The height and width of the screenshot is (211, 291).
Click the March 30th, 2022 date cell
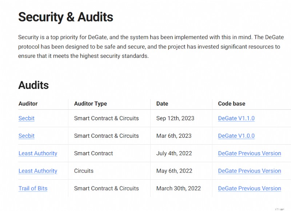179,188
